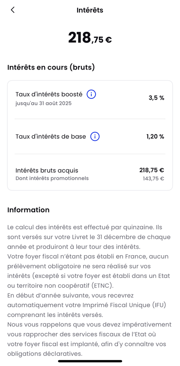The image size is (180, 366).
Task: Select the Intérêts page title
Action: (x=90, y=10)
